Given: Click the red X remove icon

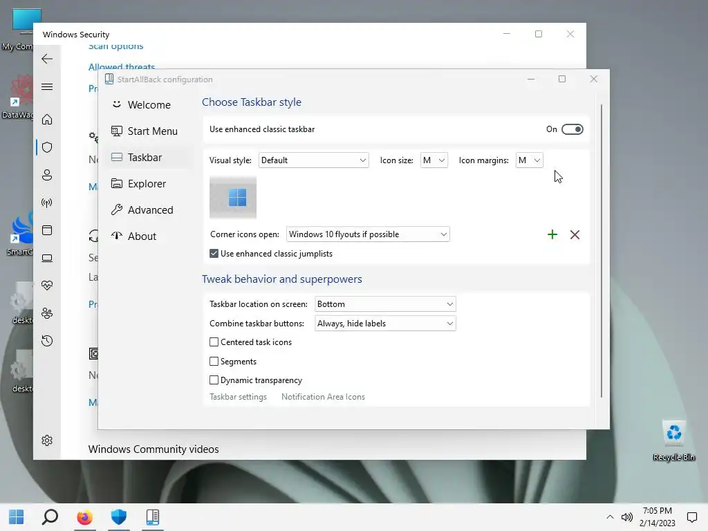Looking at the screenshot, I should (575, 234).
